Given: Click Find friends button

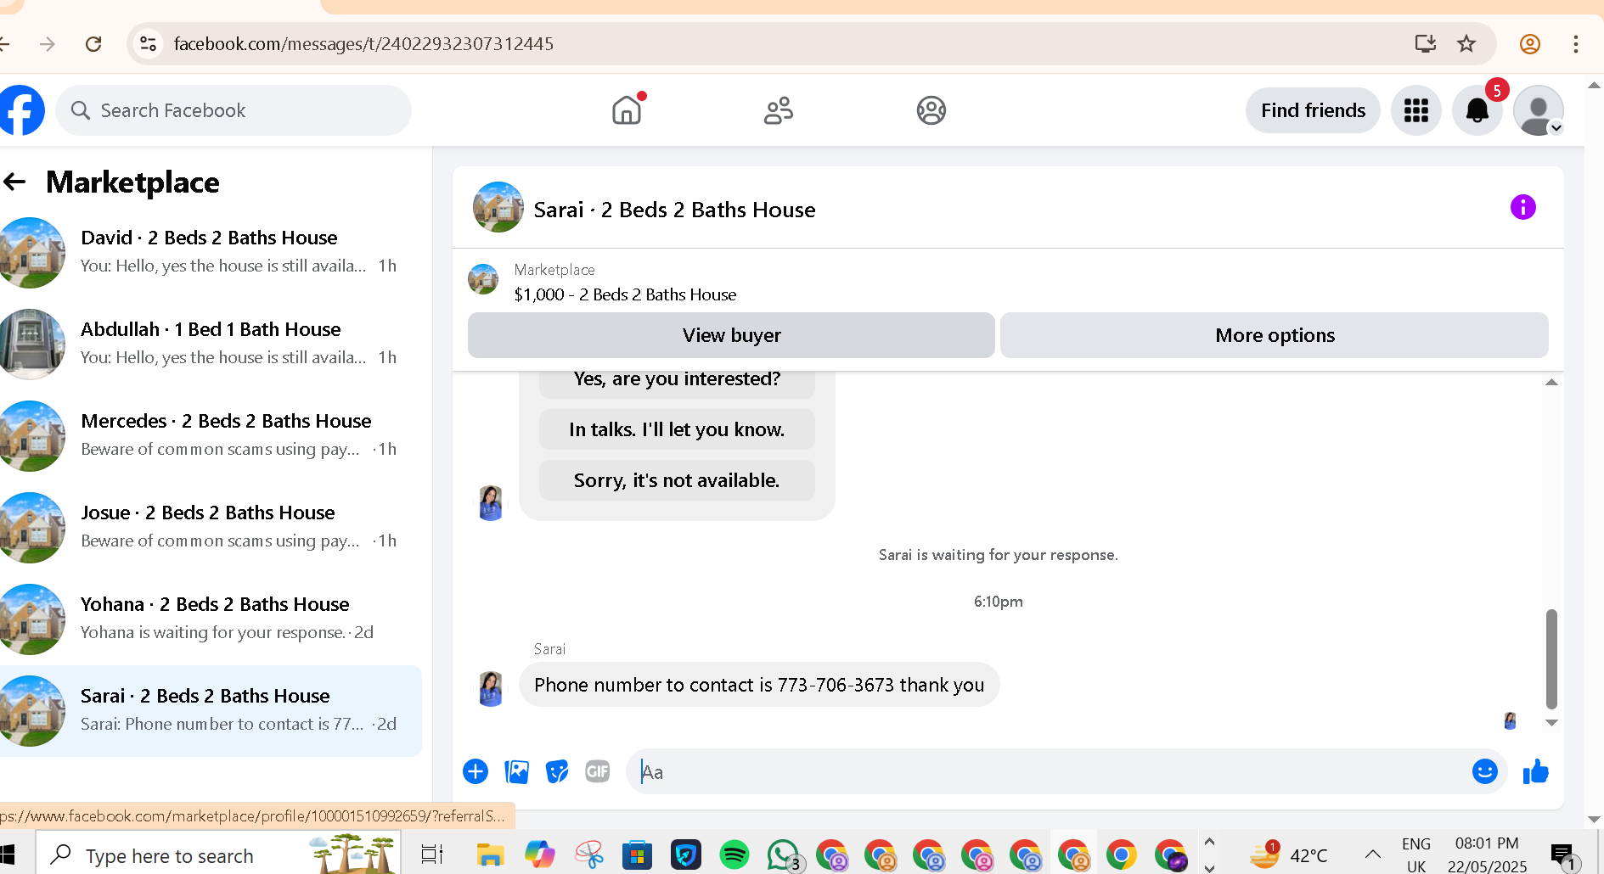Looking at the screenshot, I should click(x=1313, y=110).
